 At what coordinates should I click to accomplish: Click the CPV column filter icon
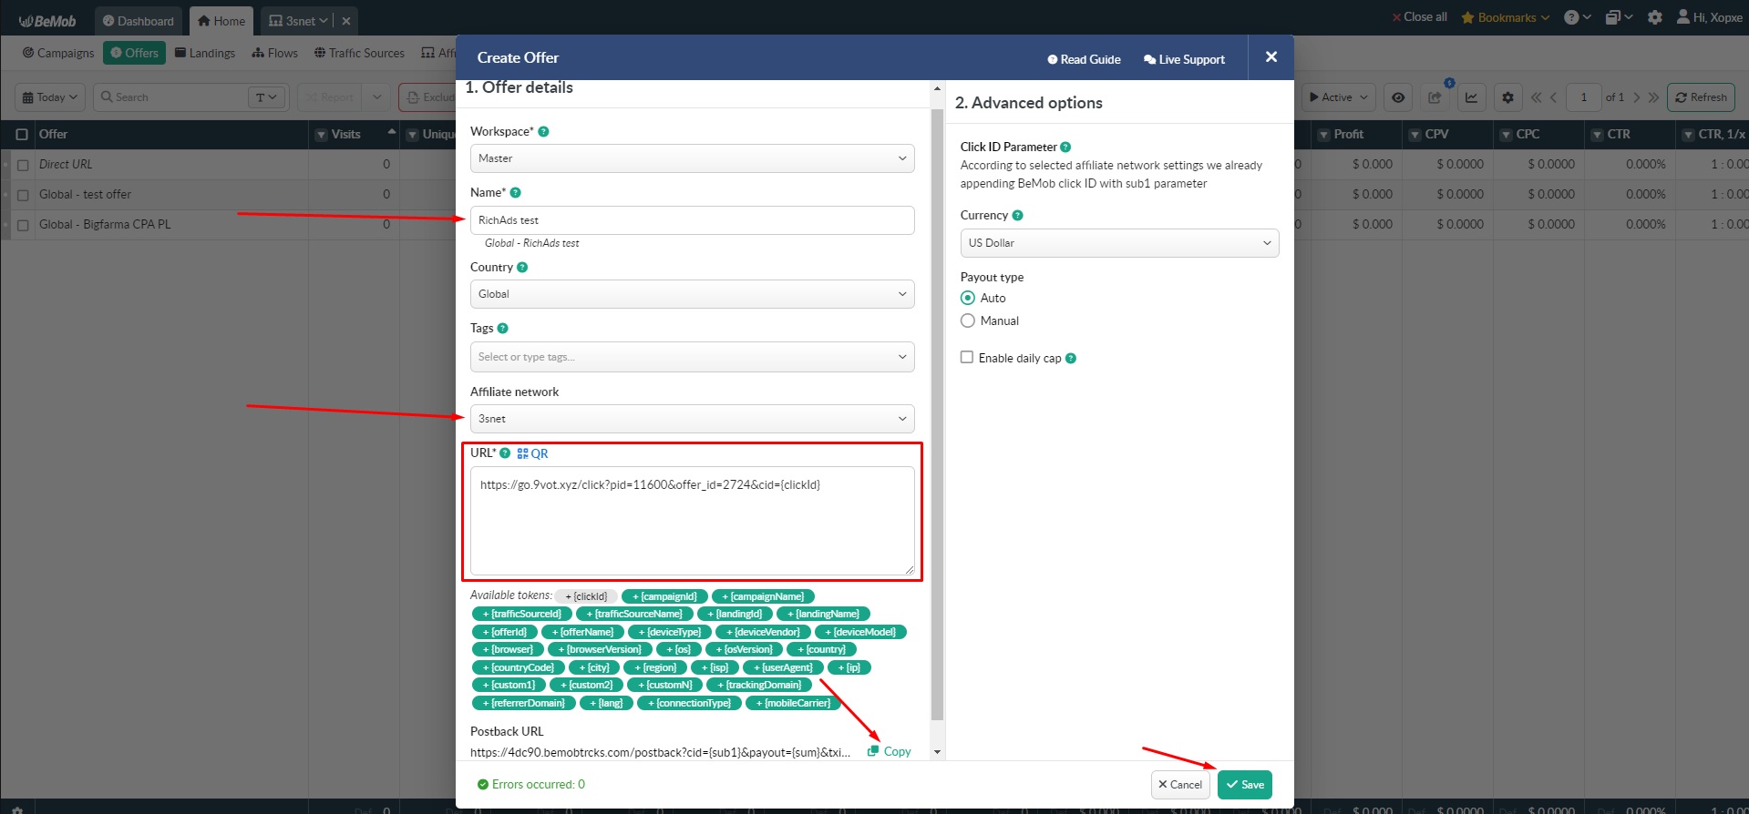(1415, 135)
